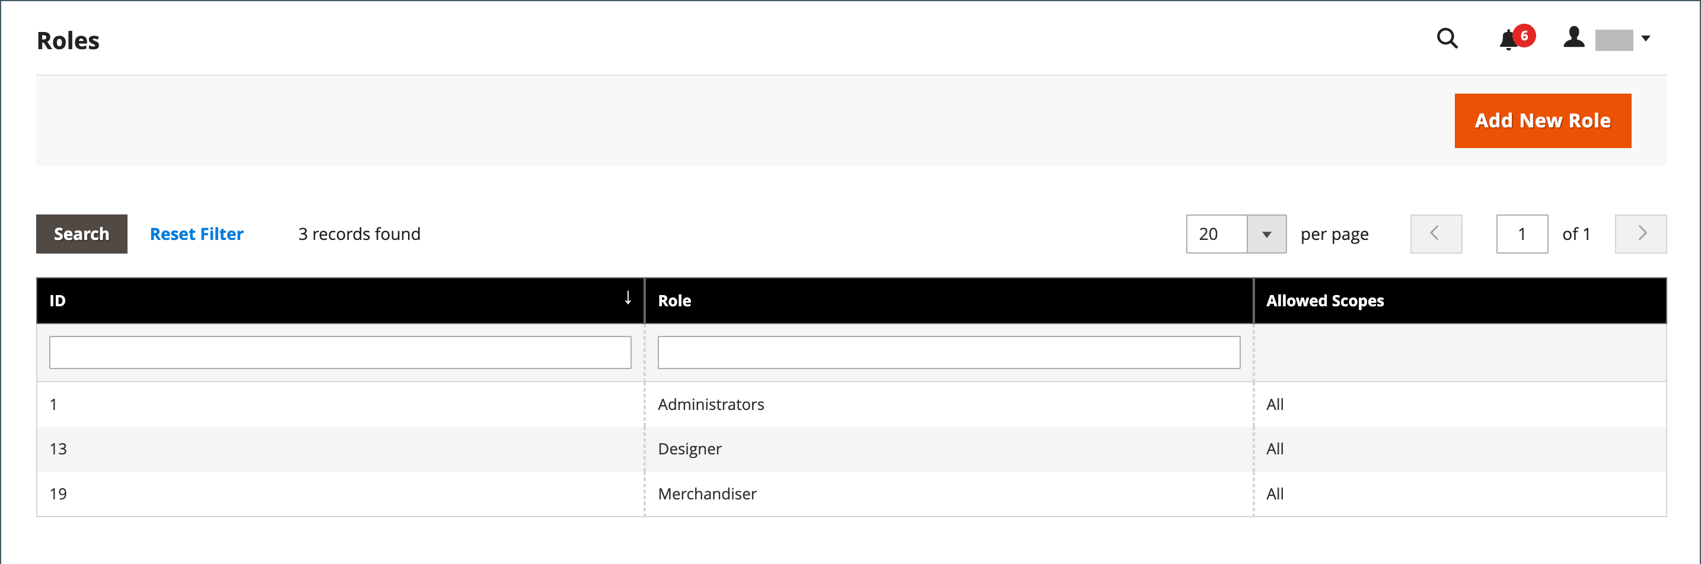Screen dimensions: 1701x564
Task: Click the Role column header
Action: coord(674,301)
